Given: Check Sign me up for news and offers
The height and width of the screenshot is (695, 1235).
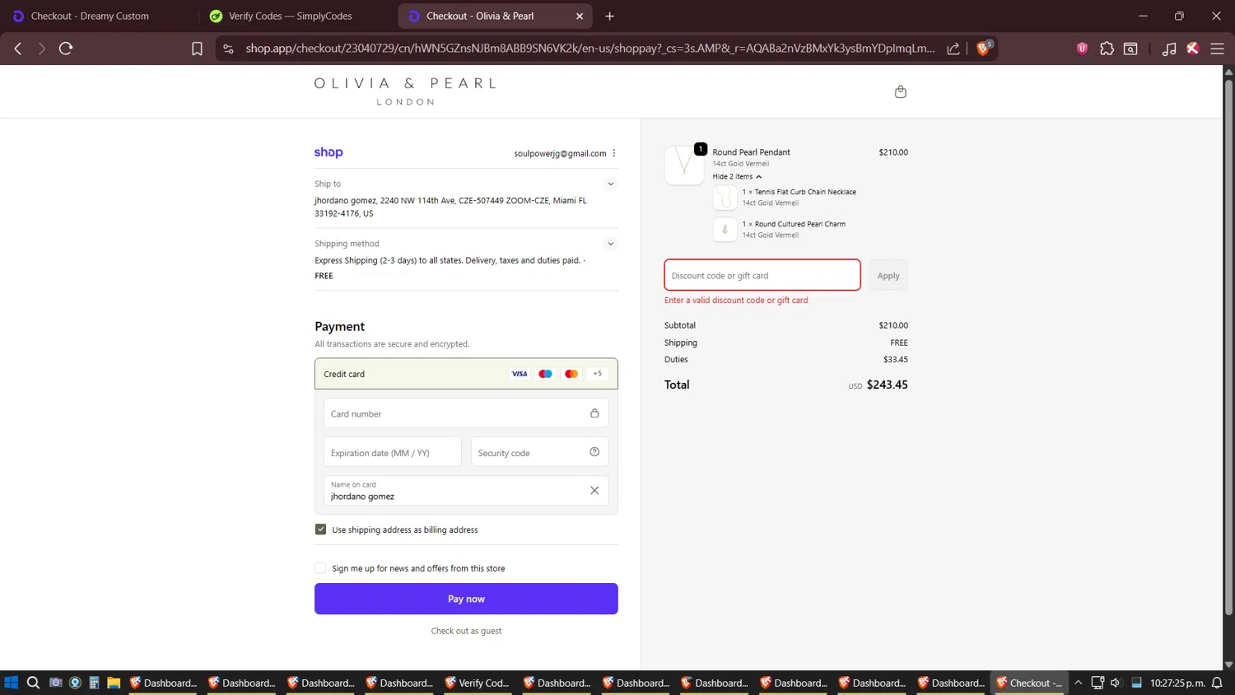Looking at the screenshot, I should (x=320, y=568).
